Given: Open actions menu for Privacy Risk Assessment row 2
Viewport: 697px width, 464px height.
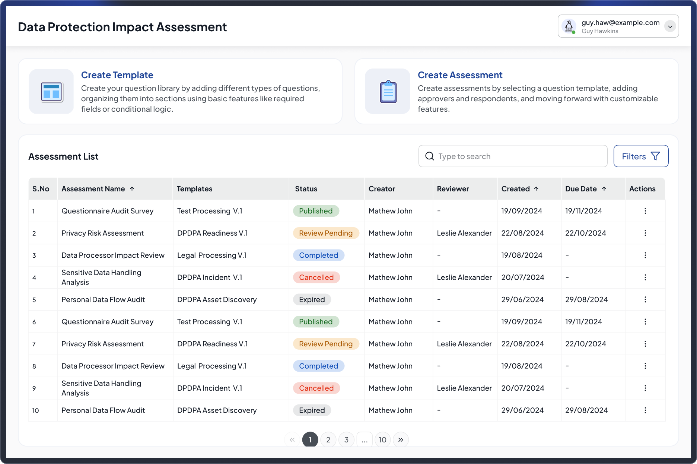Looking at the screenshot, I should (x=645, y=233).
